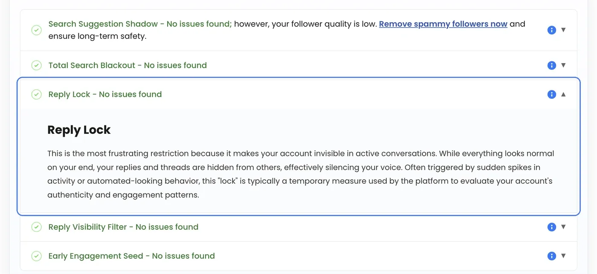Click the info icon for Total Search Blackout
Screen dimensions: 597x274
point(551,66)
